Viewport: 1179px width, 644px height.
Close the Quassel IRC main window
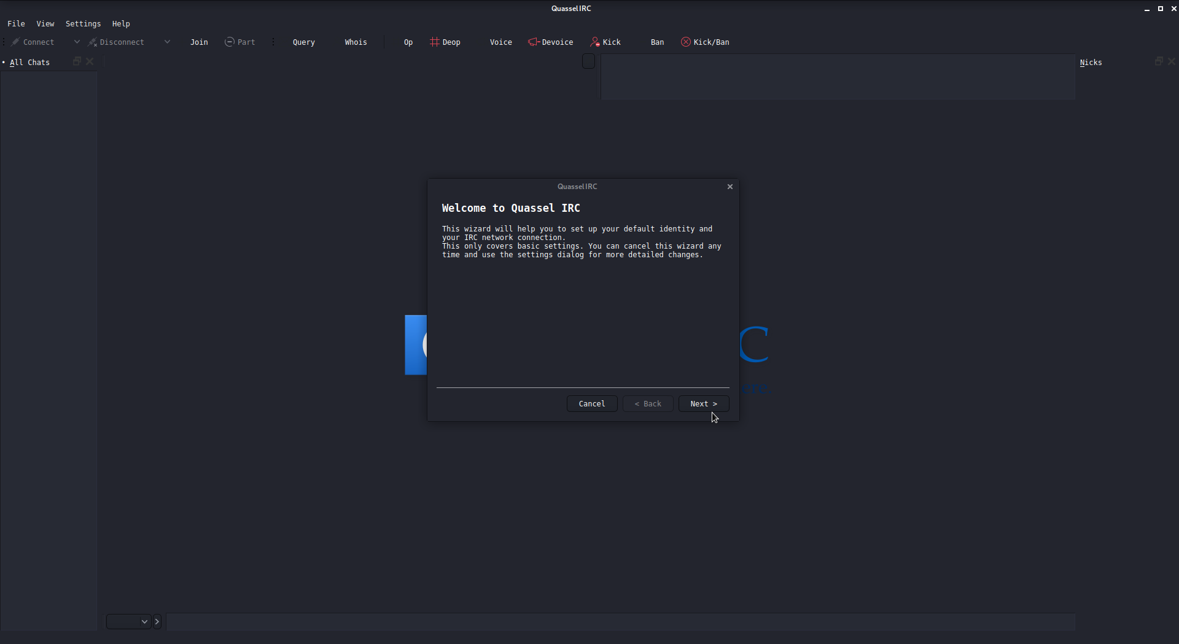click(1173, 9)
